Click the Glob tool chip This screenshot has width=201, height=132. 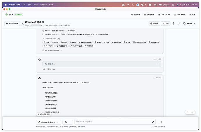click(x=64, y=42)
